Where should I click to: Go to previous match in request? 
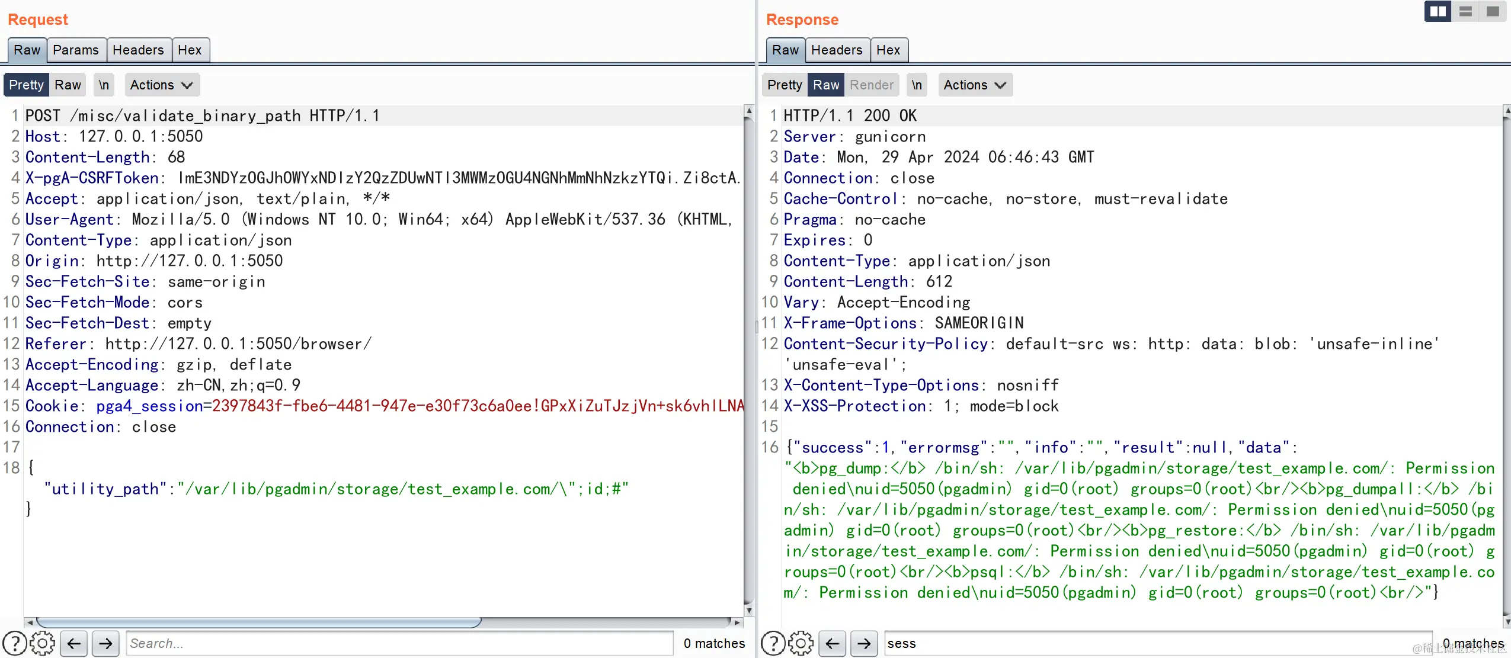tap(74, 643)
